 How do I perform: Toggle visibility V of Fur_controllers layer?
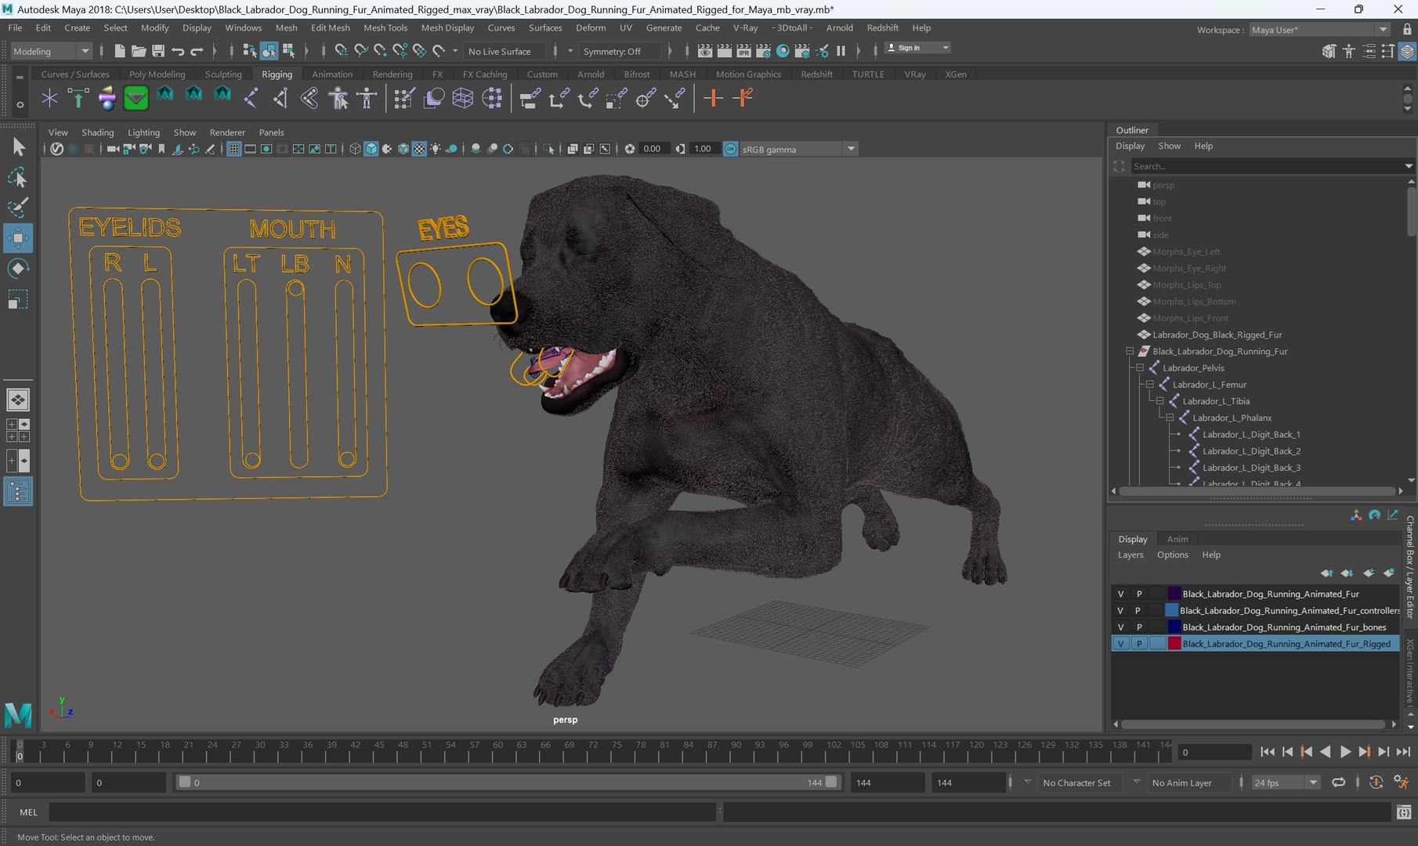[1120, 610]
